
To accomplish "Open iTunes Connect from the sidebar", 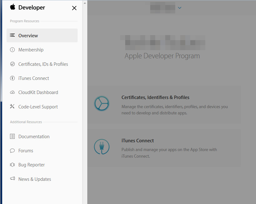I will pos(33,78).
